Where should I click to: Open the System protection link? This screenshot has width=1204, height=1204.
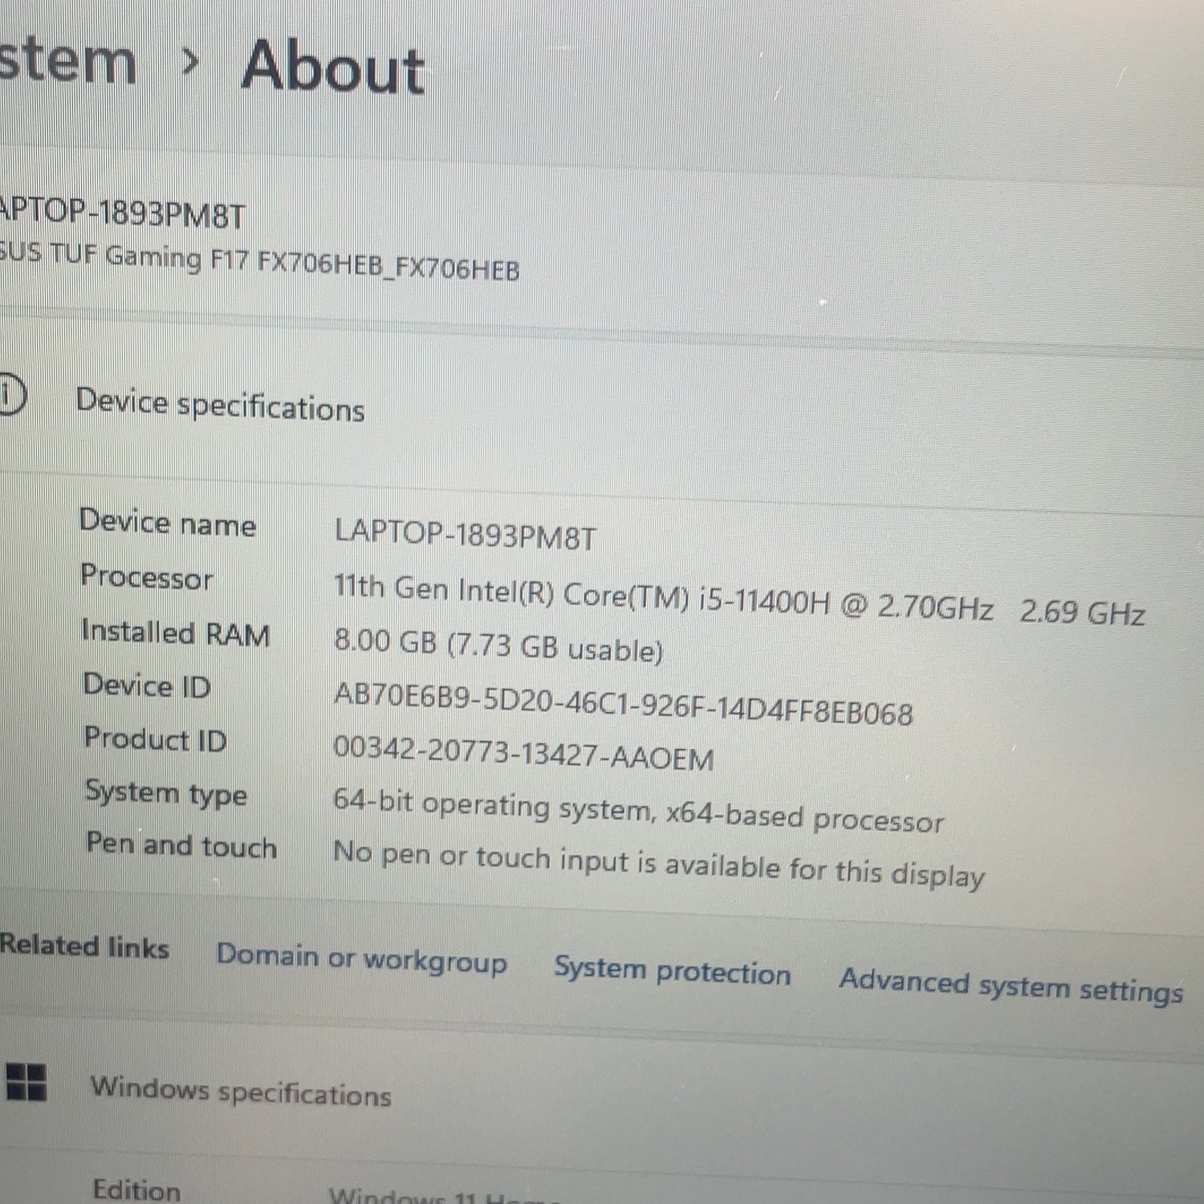pos(672,971)
